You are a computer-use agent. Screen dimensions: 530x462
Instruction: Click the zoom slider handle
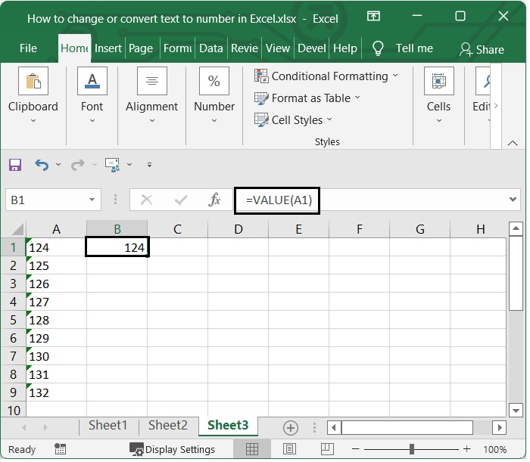click(x=412, y=449)
